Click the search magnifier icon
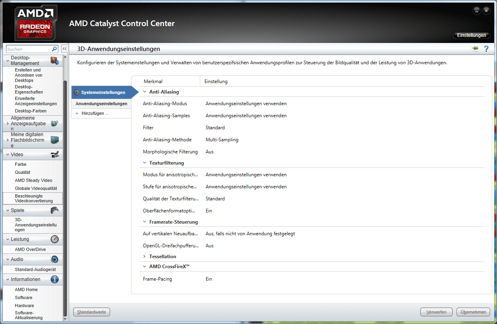The image size is (497, 324). [55, 49]
